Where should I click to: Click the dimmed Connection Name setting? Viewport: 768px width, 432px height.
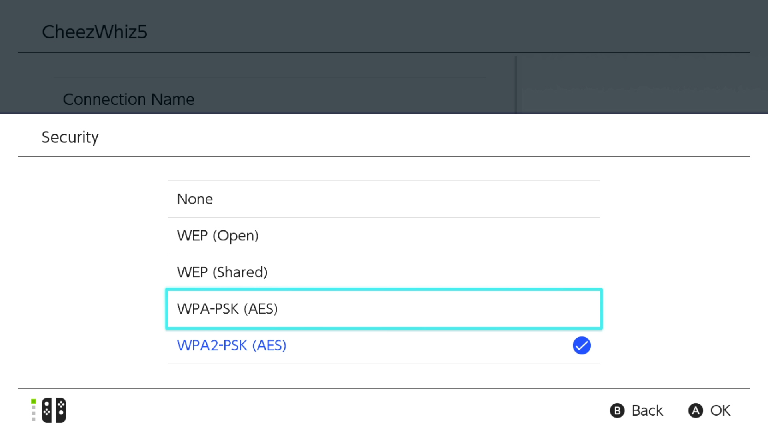click(128, 99)
